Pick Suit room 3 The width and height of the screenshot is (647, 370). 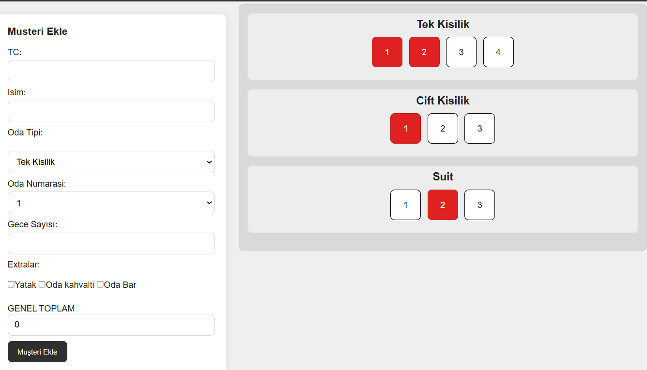tap(479, 205)
